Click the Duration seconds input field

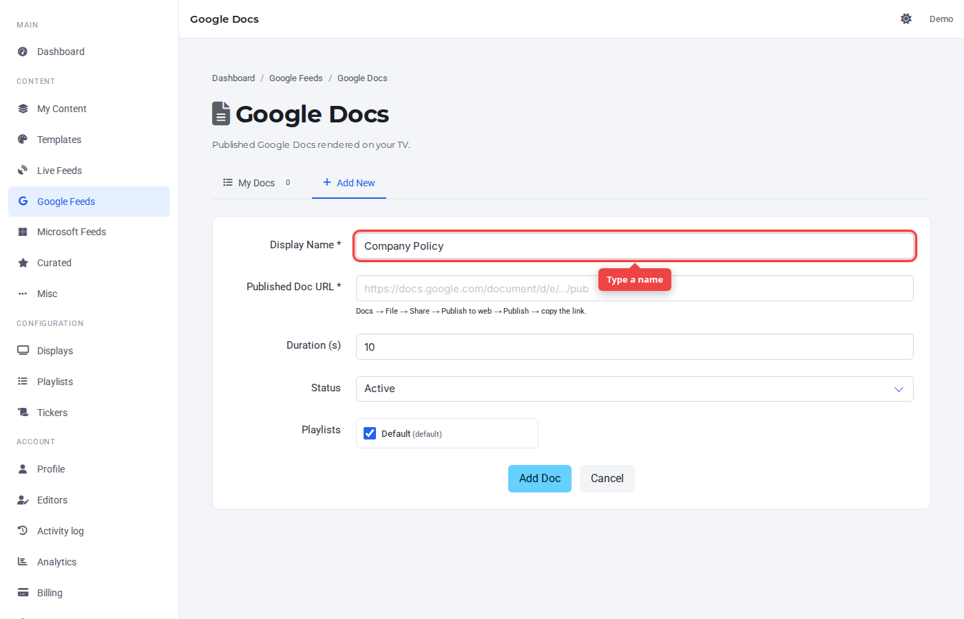[x=634, y=347]
